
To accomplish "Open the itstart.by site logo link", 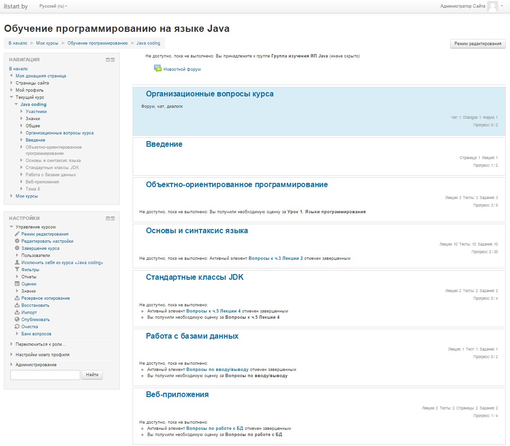I will coord(16,7).
